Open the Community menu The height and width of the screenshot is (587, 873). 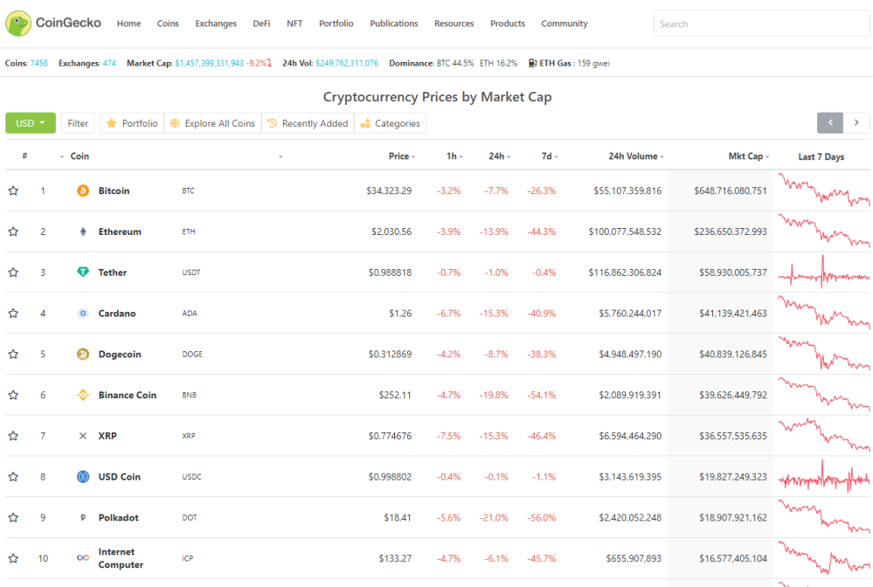(564, 24)
